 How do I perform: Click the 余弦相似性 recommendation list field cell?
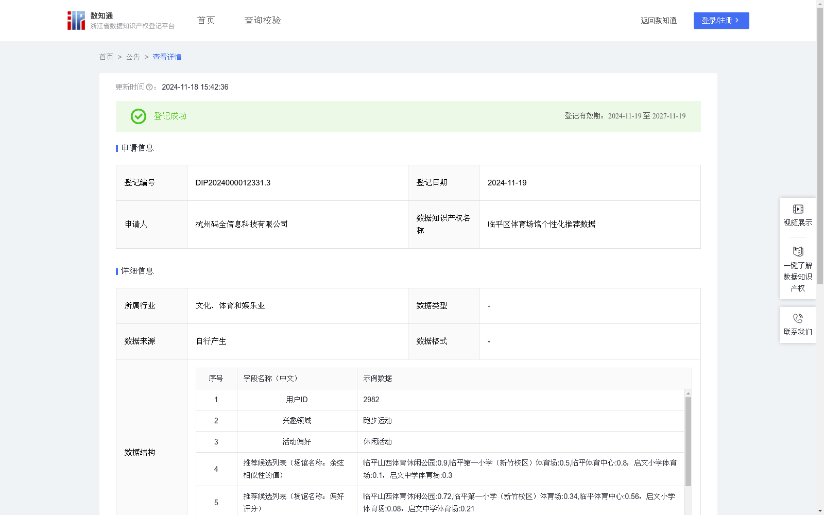point(297,469)
